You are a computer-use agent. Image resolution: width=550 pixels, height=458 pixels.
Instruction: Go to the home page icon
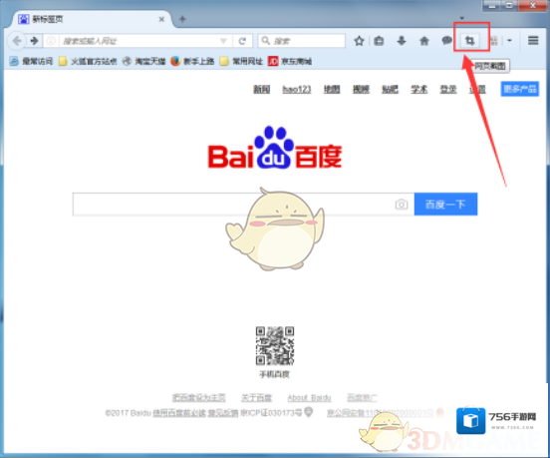424,41
